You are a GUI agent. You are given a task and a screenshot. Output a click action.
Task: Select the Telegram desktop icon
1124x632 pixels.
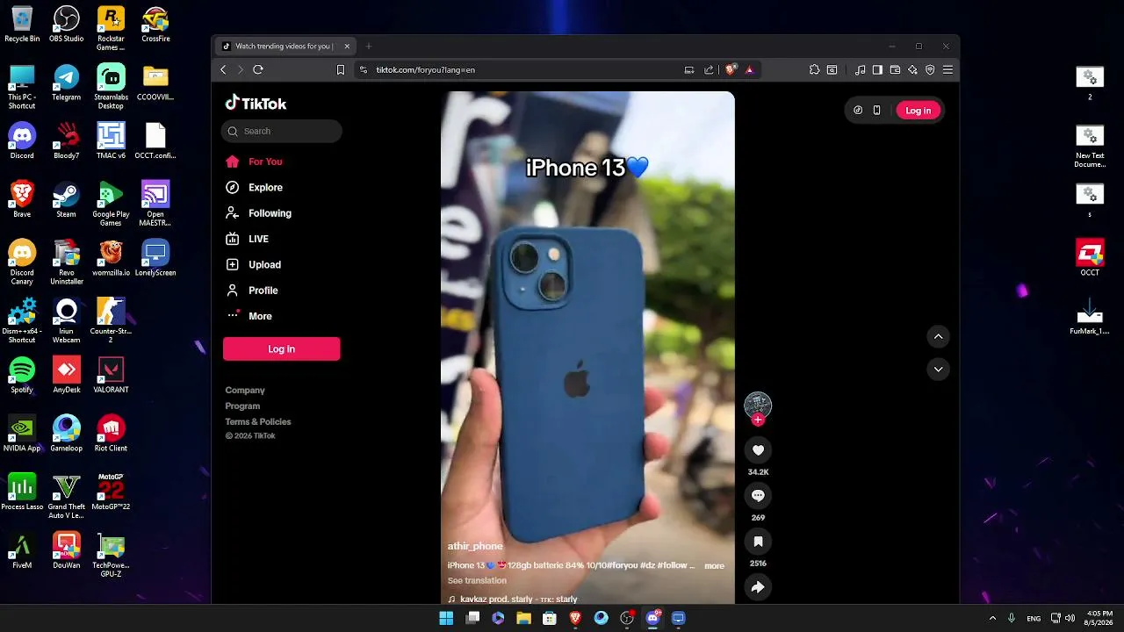(x=67, y=83)
